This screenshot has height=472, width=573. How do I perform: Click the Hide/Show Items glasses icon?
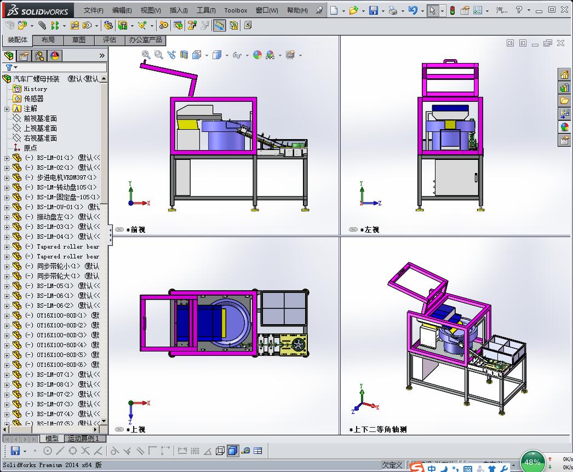[237, 55]
